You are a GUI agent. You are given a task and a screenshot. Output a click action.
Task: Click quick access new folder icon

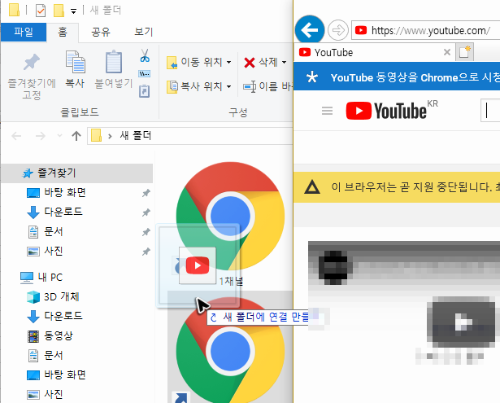[x=59, y=11]
